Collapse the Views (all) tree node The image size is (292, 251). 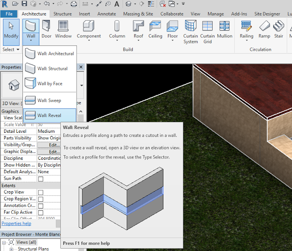tap(4, 243)
